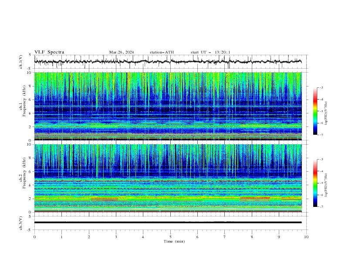Click the "5" volt tick on ch.1(V) axis

point(30,55)
